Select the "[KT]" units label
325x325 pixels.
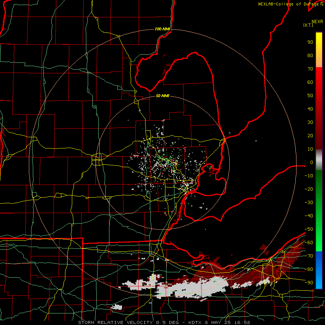tap(308, 25)
